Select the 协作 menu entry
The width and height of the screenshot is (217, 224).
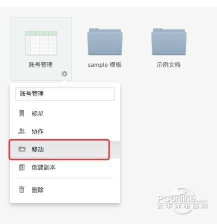[x=65, y=131]
